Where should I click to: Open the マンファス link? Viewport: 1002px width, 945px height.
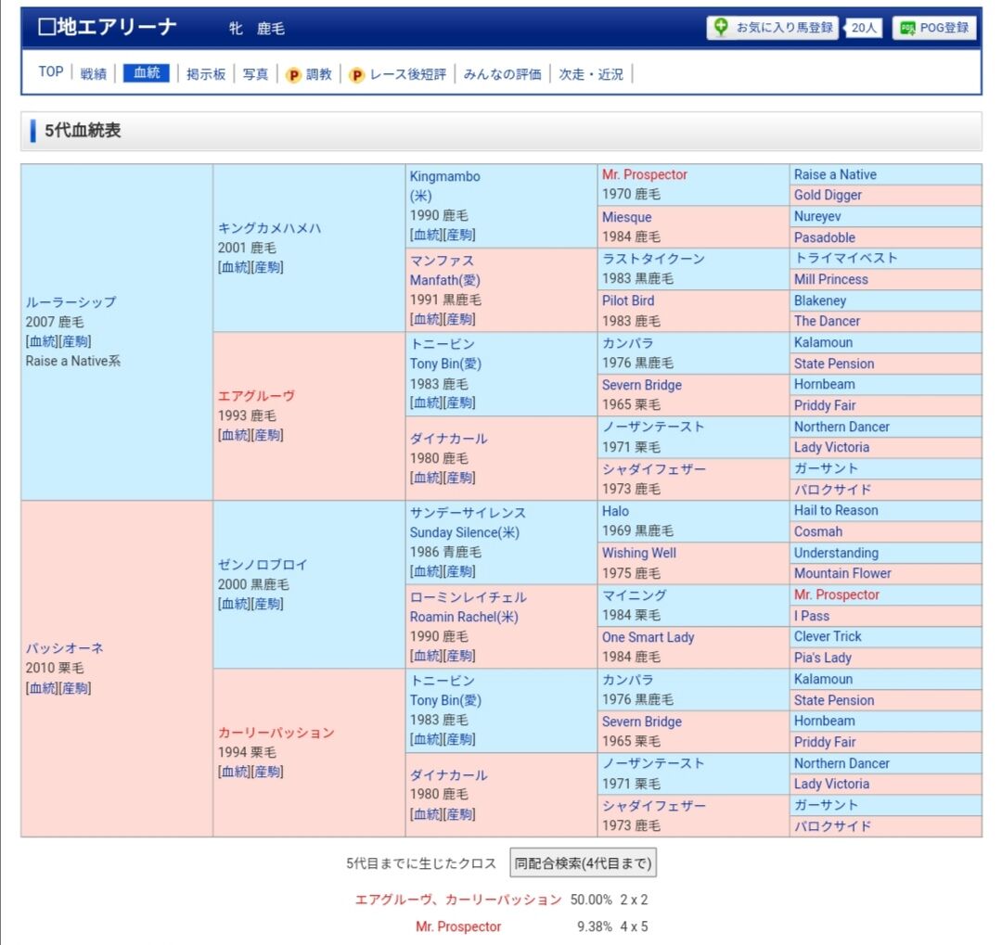(442, 260)
